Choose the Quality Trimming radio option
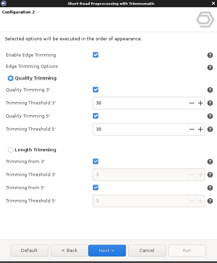This screenshot has width=217, height=263. point(11,78)
